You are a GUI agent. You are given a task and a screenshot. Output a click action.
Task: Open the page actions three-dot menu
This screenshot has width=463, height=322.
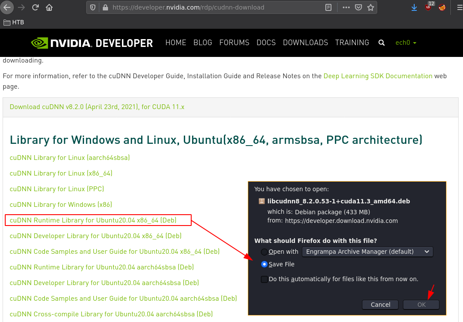coord(346,7)
